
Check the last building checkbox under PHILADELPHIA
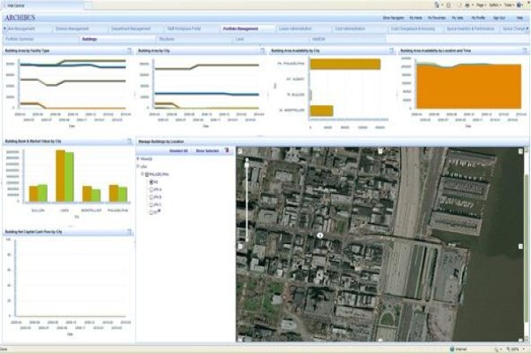[x=151, y=212]
